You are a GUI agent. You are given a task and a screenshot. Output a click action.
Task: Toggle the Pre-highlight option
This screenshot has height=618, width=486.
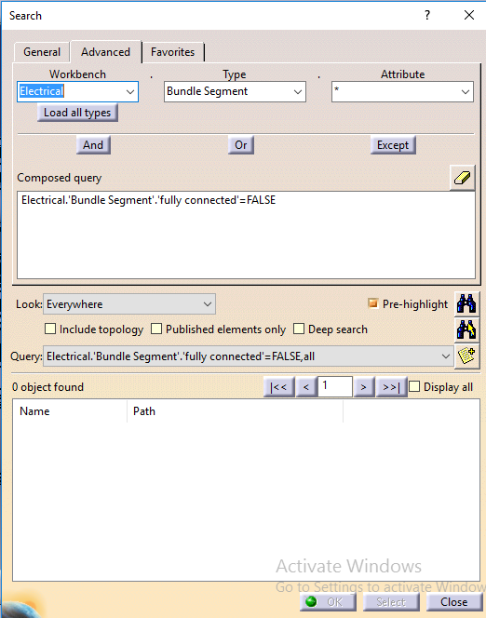pyautogui.click(x=372, y=303)
